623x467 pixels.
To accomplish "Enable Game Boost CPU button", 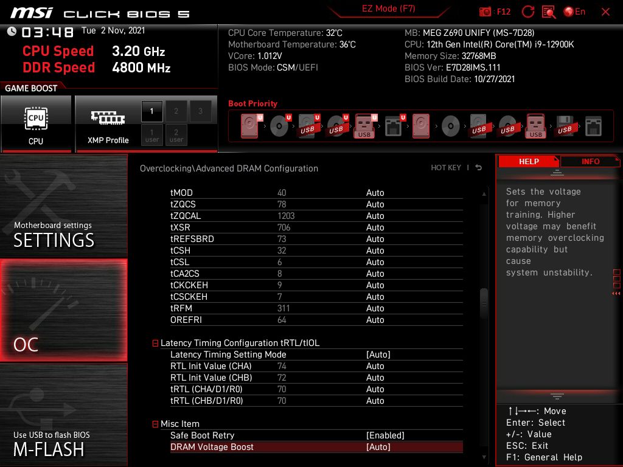I will pos(36,124).
